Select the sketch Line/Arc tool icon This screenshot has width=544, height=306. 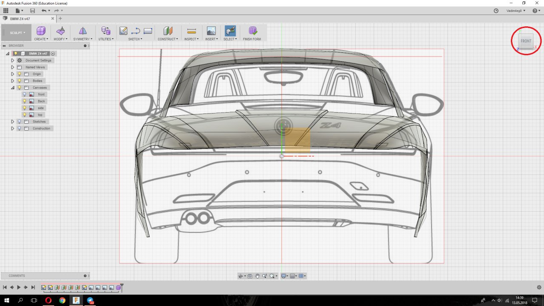coord(136,31)
